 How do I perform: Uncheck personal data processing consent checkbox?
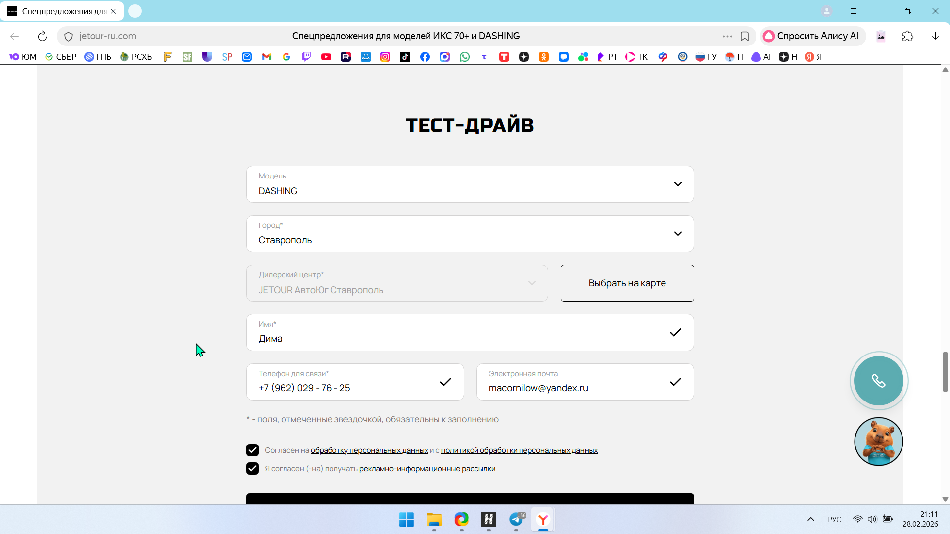point(252,450)
